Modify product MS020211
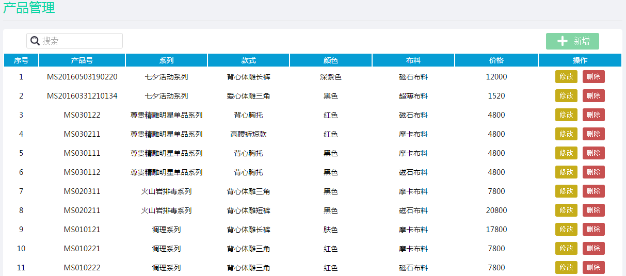Screen dimensions: 626x276 [x=566, y=210]
